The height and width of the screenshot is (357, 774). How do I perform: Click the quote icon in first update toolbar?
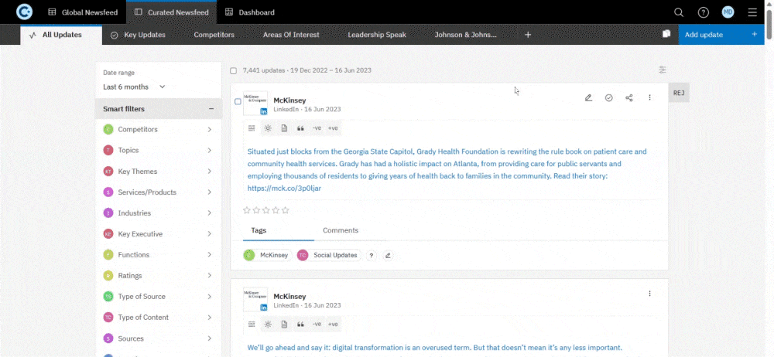300,128
